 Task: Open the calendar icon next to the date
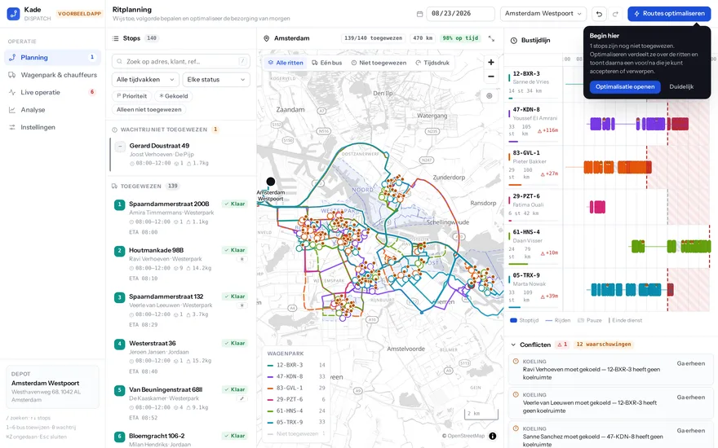pos(419,14)
